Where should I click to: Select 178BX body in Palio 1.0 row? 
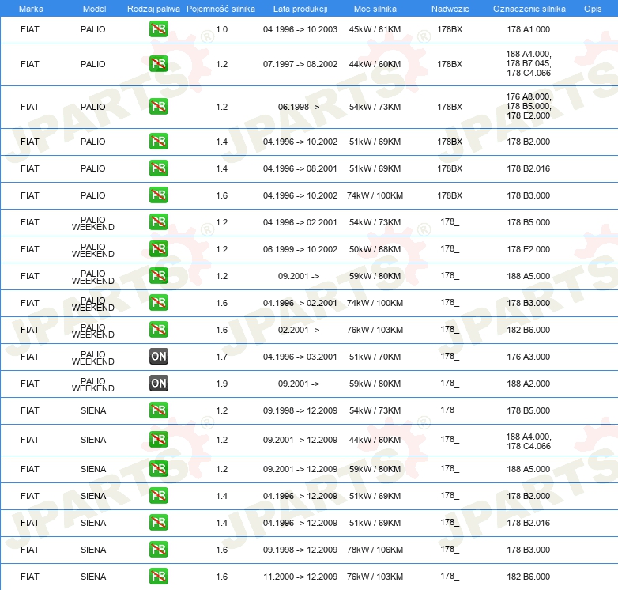pos(450,29)
